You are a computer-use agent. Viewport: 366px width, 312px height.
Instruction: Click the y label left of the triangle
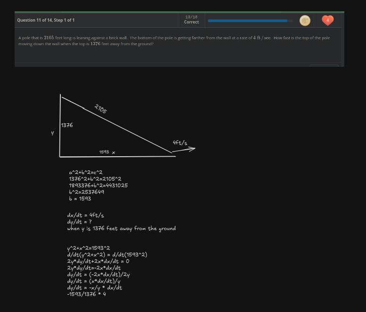(53, 133)
